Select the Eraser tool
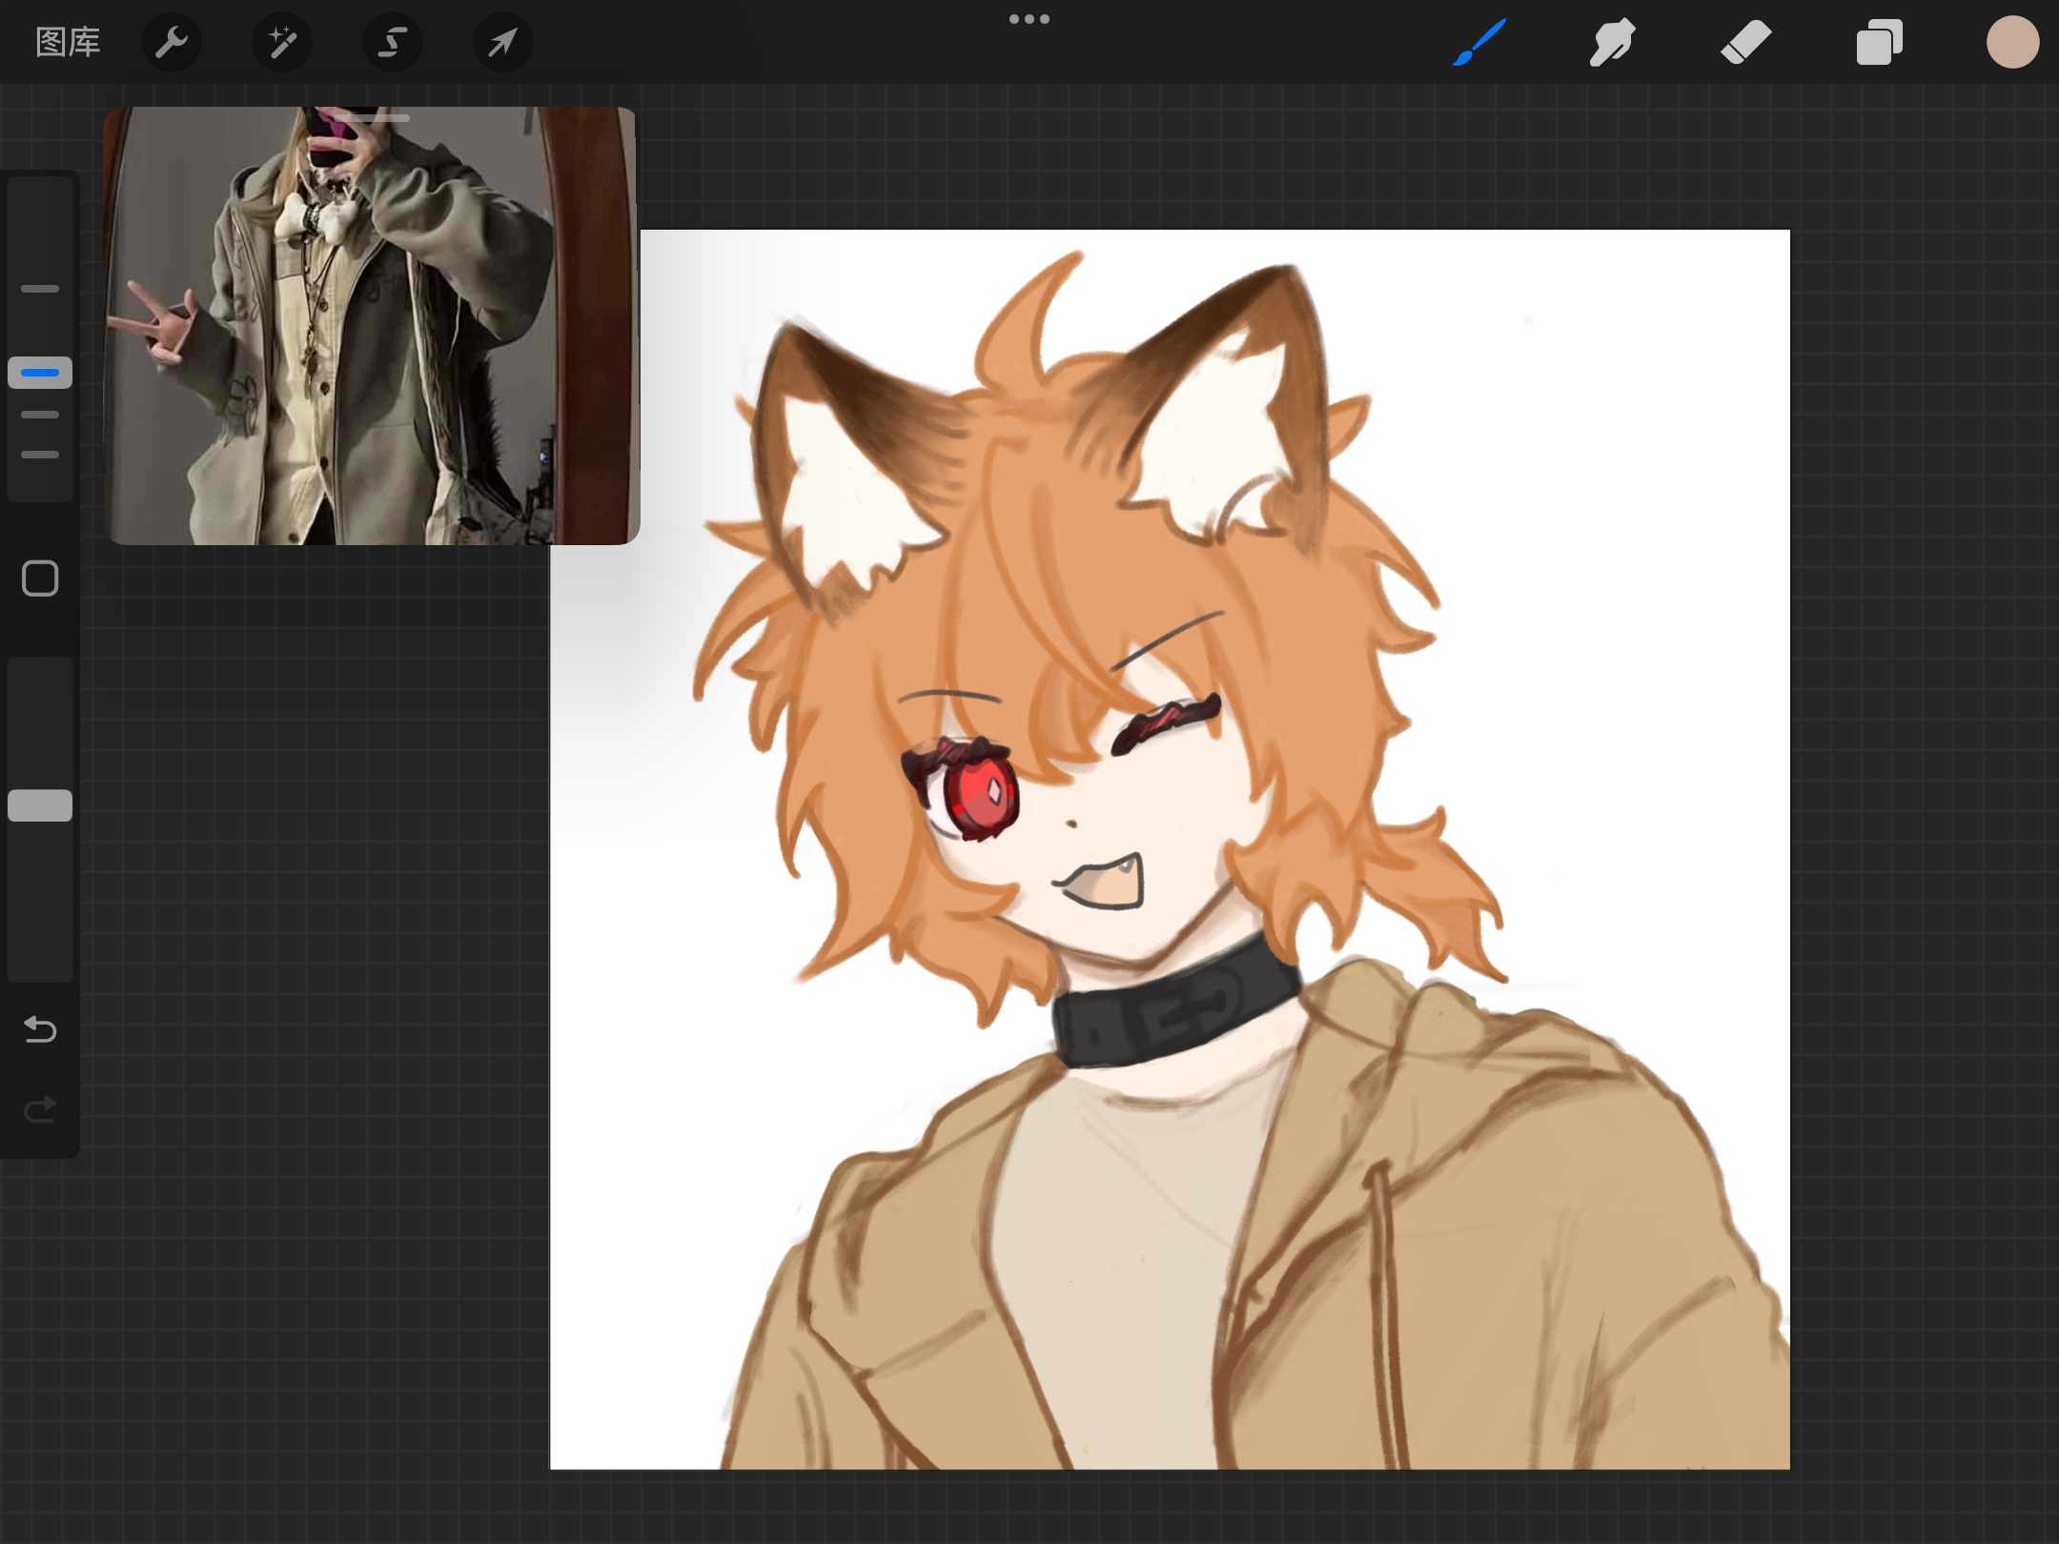Viewport: 2059px width, 1544px height. (1745, 42)
